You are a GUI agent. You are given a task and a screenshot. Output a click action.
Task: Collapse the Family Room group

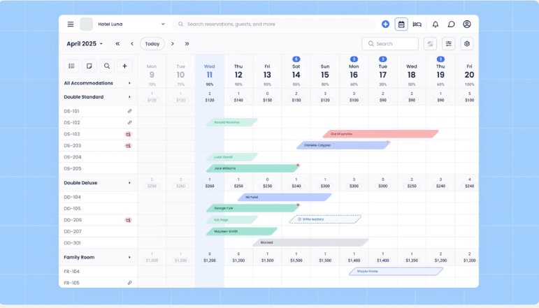point(129,257)
